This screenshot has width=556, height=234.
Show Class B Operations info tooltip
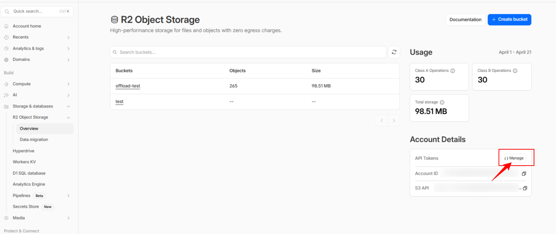click(515, 71)
